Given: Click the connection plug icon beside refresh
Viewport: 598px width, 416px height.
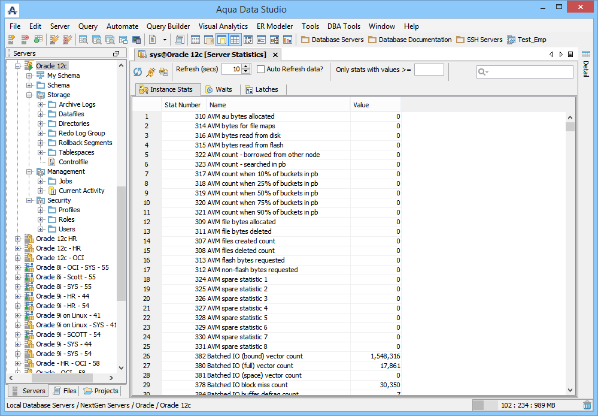Looking at the screenshot, I should (x=150, y=71).
